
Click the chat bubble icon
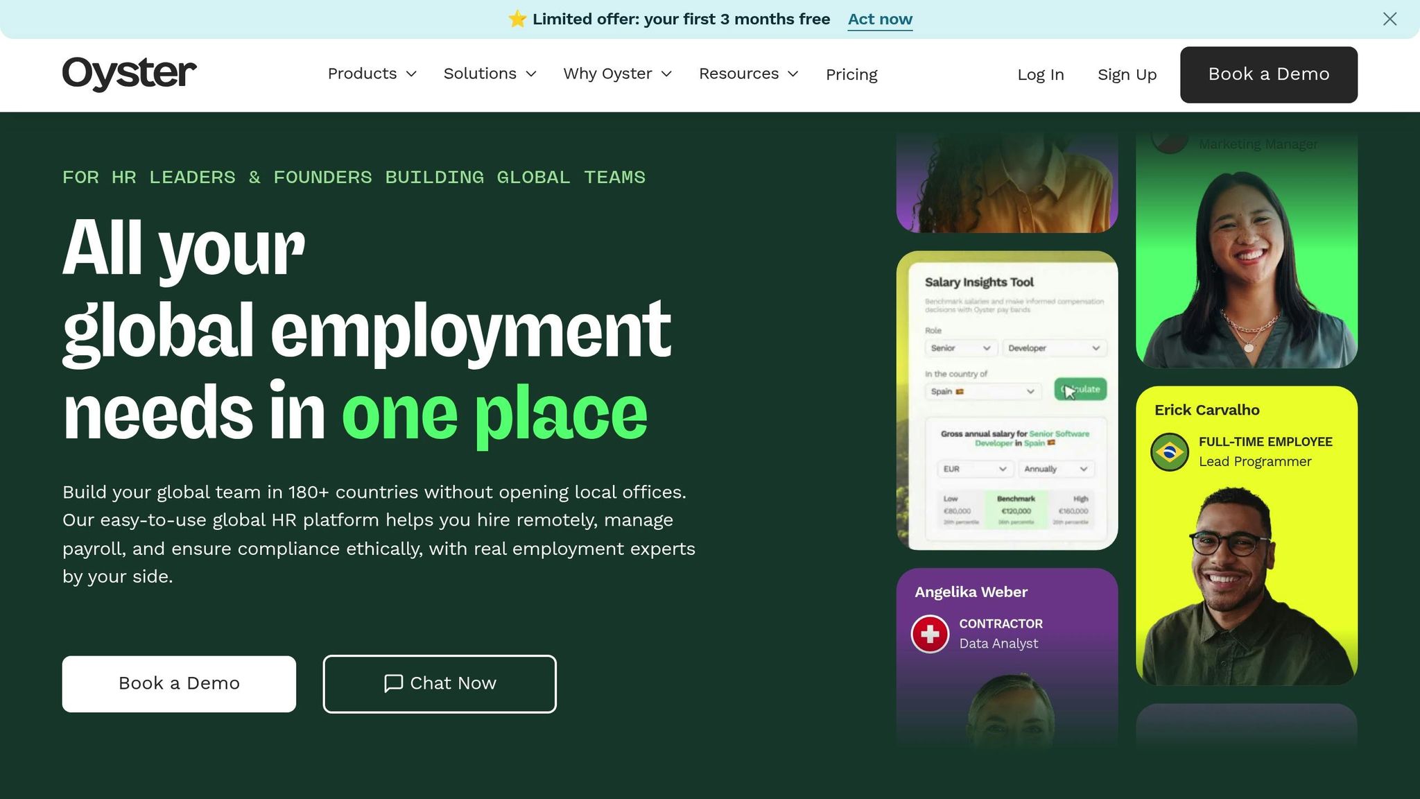[393, 684]
